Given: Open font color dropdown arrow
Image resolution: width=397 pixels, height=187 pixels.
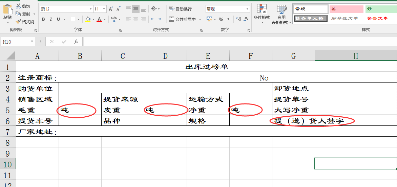Looking at the screenshot, I should [105, 19].
